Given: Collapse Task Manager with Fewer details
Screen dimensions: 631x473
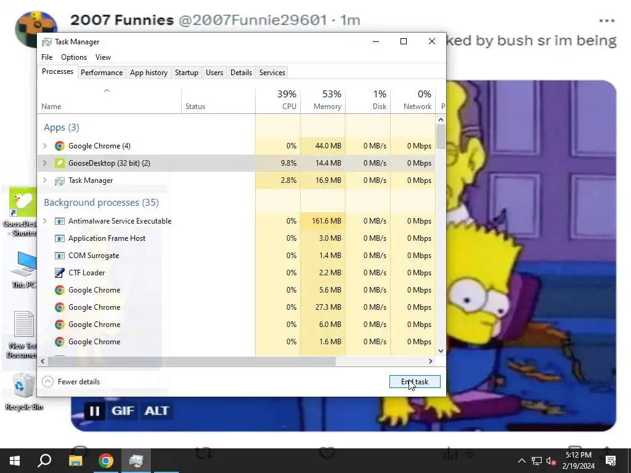Looking at the screenshot, I should coord(71,382).
